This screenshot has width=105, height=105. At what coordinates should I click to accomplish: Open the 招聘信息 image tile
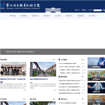(96, 88)
